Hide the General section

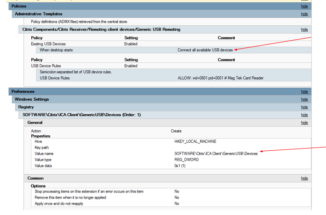304,123
